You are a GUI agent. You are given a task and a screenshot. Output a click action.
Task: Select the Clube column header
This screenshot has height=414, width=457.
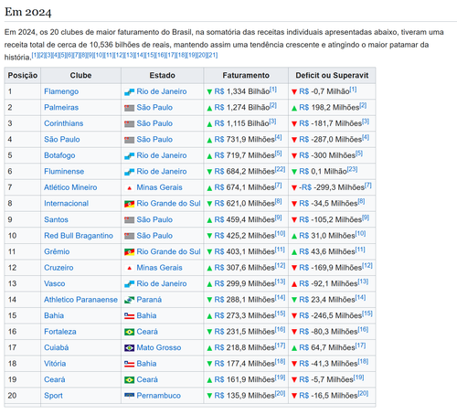[x=80, y=75]
